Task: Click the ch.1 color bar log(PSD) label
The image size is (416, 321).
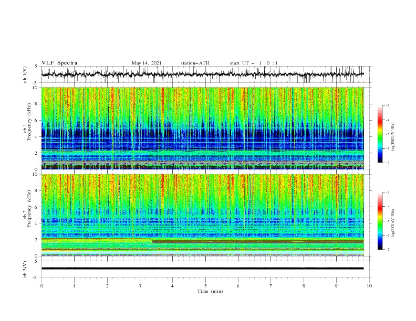Action: 393,137
